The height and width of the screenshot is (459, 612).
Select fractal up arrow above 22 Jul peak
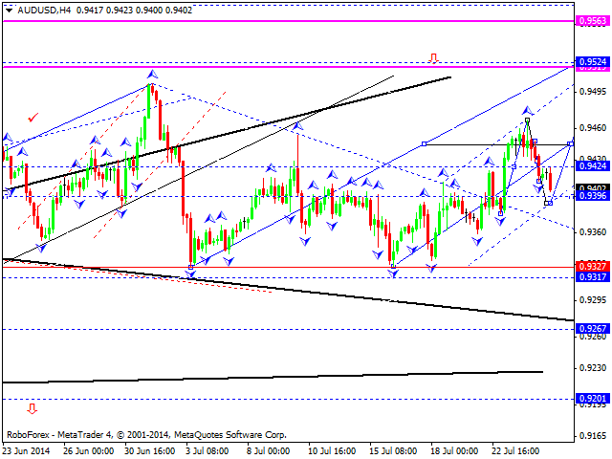coord(526,111)
